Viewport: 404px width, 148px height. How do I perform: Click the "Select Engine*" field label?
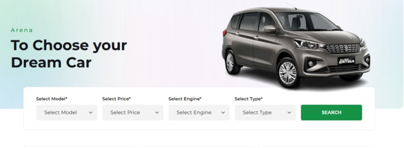click(185, 99)
